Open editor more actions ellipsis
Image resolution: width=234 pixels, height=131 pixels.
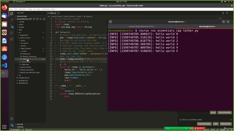pos(231,13)
